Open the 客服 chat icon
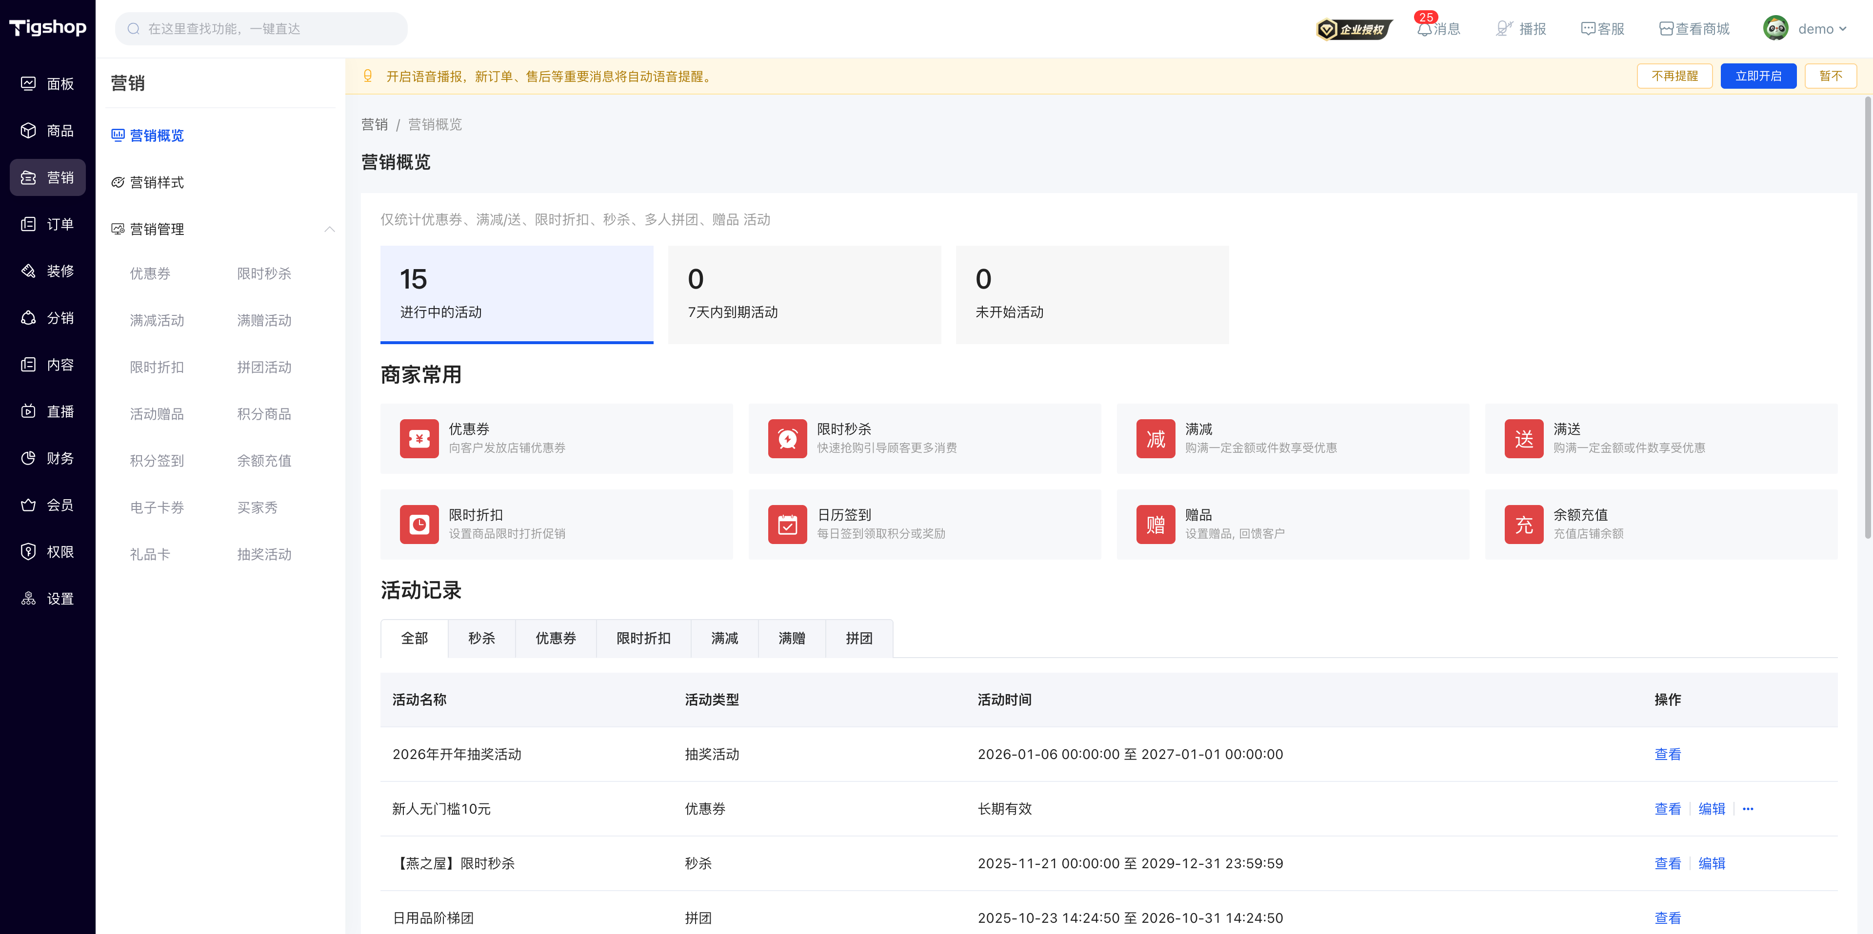1873x934 pixels. [1588, 29]
